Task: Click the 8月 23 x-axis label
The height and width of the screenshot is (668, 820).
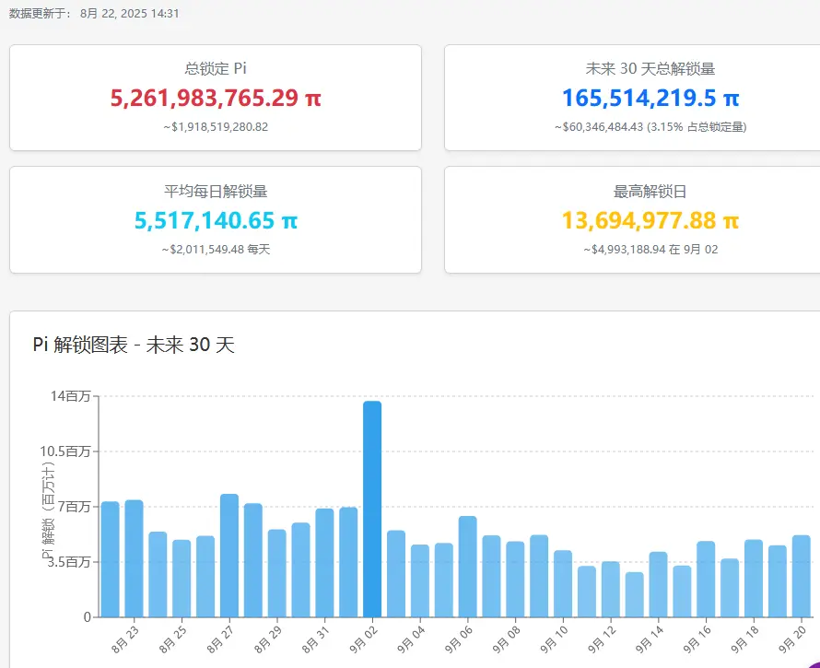Action: click(125, 639)
